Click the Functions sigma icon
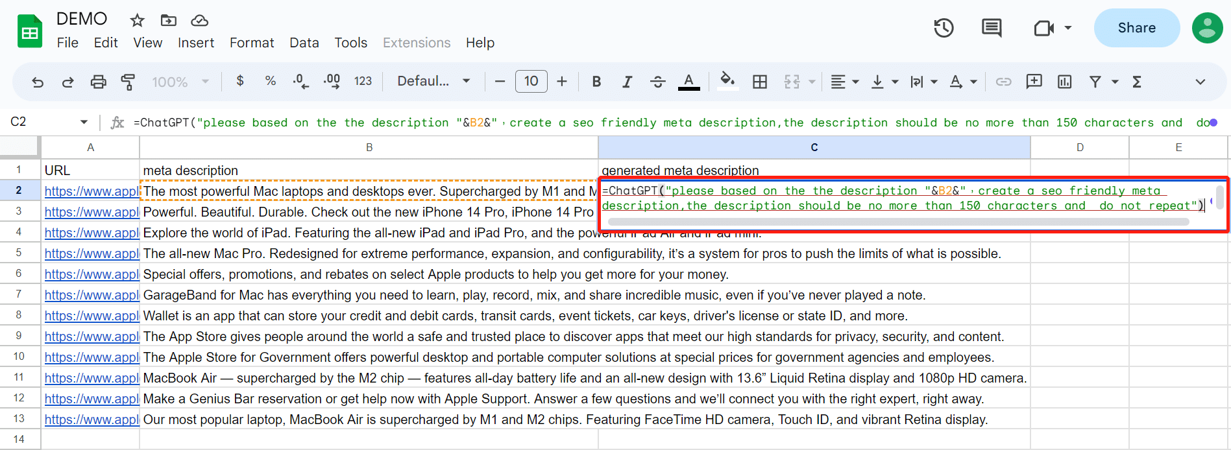Screen dimensions: 1231x450 coord(1137,82)
